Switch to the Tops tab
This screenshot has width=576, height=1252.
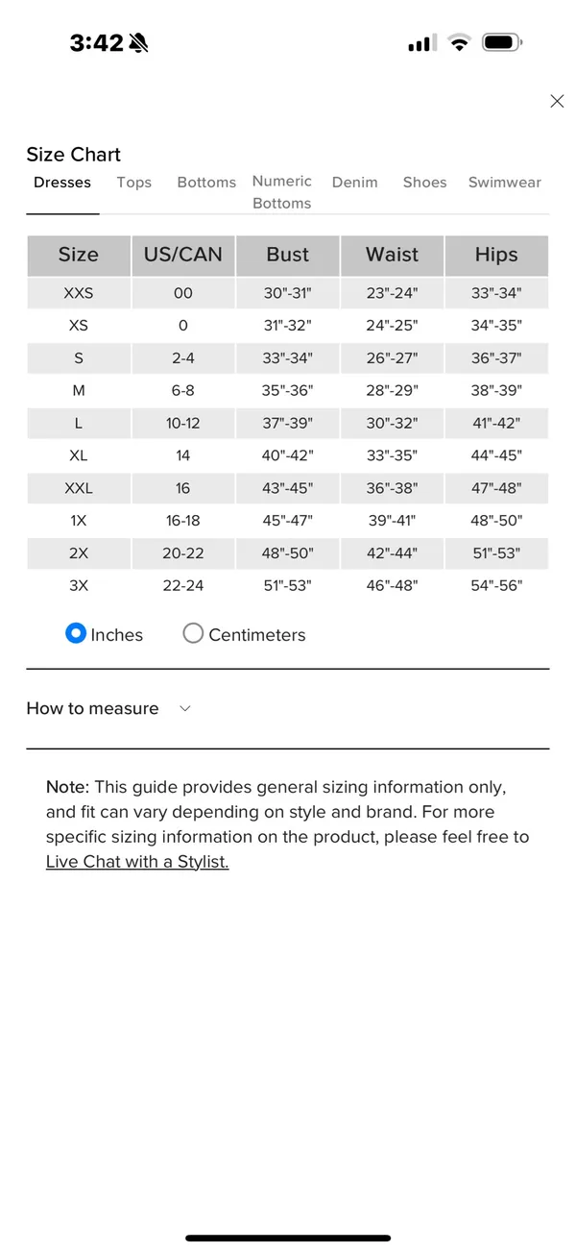point(134,182)
